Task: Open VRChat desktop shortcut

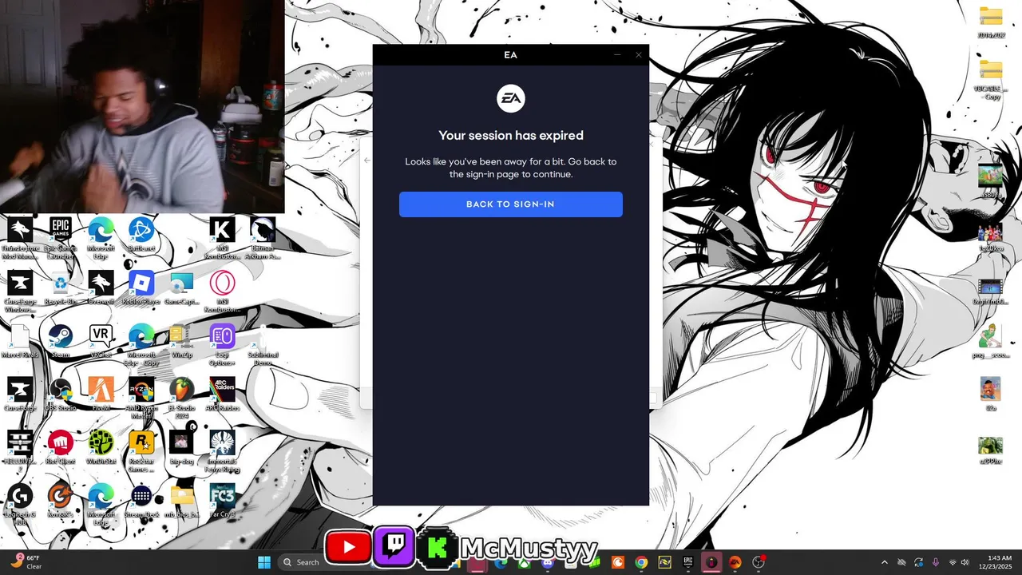Action: pyautogui.click(x=101, y=342)
